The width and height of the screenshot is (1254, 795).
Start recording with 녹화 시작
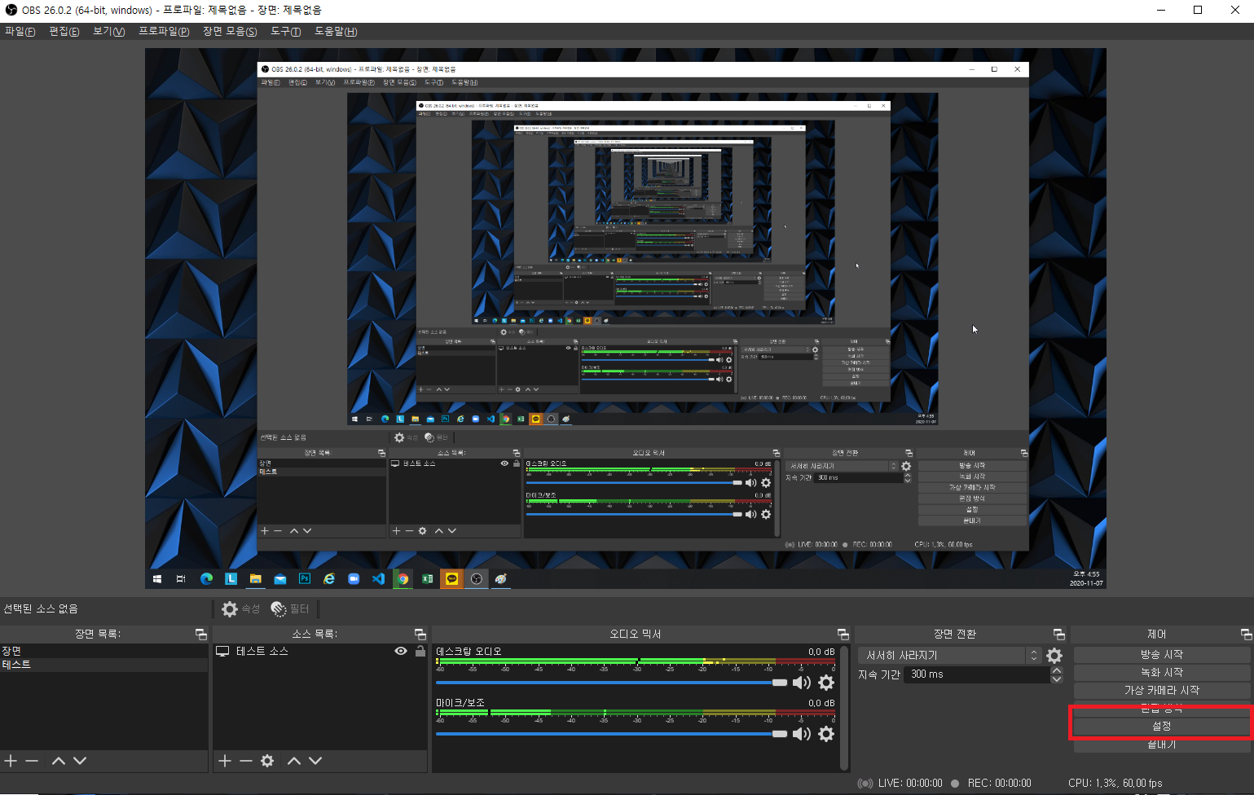(x=1161, y=673)
